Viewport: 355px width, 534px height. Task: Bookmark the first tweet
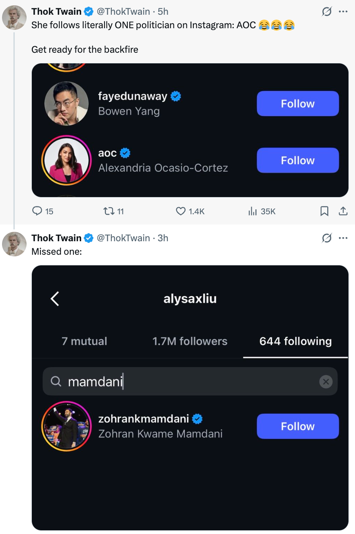click(x=324, y=211)
